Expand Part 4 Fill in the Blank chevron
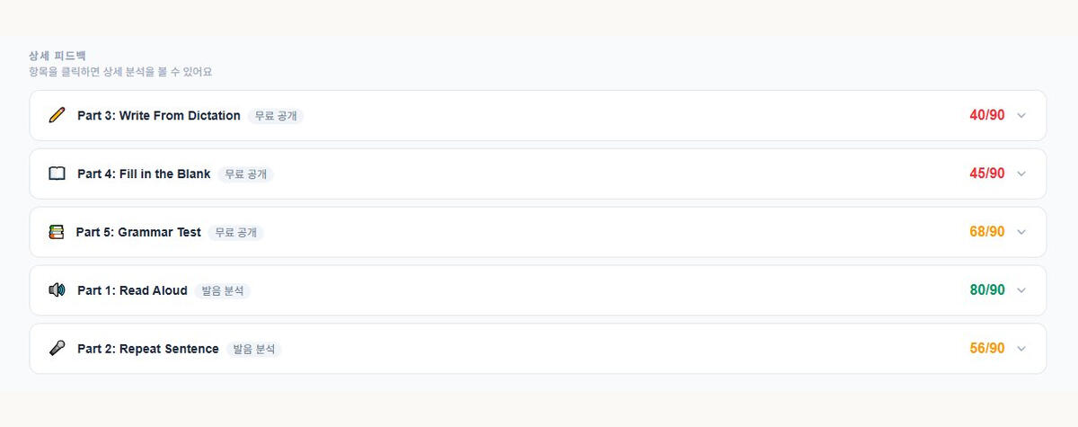1078x427 pixels. pyautogui.click(x=1021, y=173)
